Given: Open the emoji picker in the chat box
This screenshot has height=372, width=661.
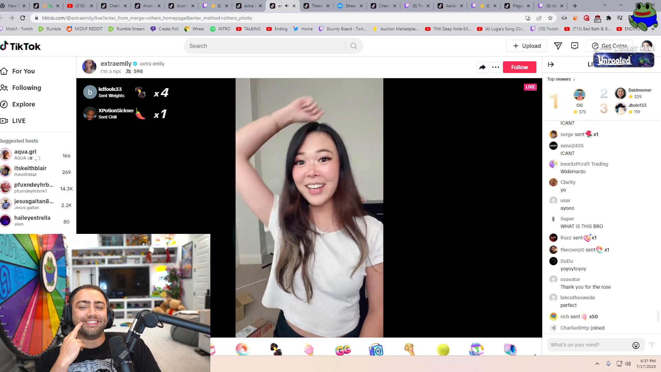Looking at the screenshot, I should [635, 344].
